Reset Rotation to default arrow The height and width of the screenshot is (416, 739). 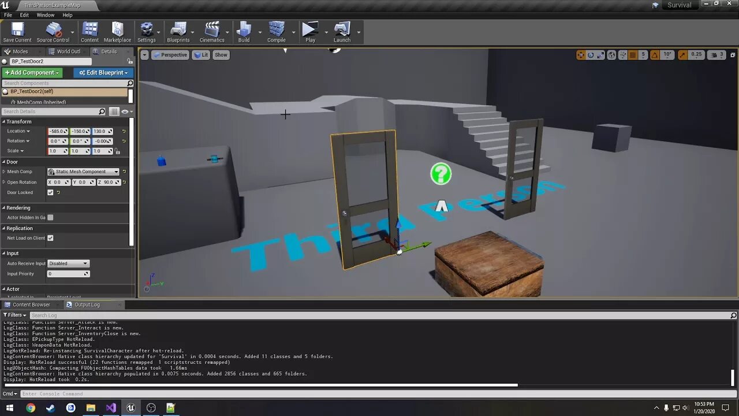pyautogui.click(x=124, y=141)
